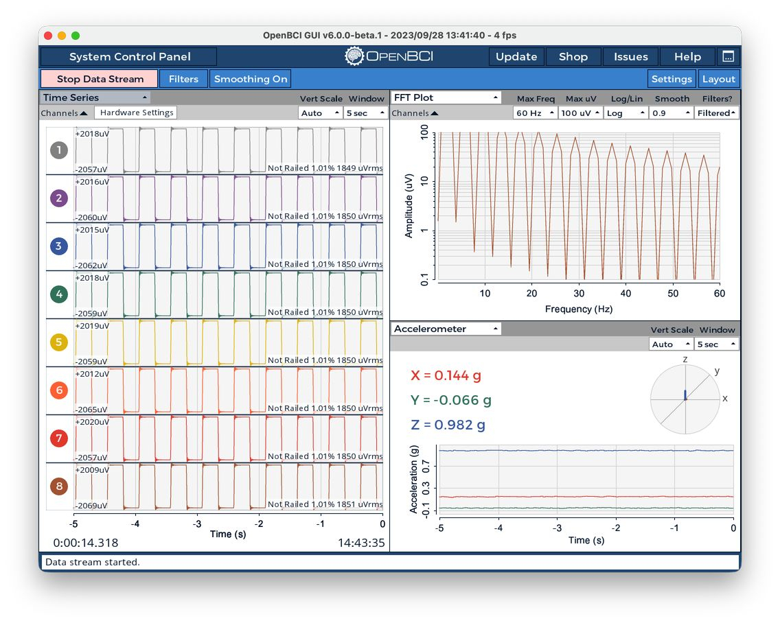Open the Filters button
Image resolution: width=780 pixels, height=623 pixels.
coord(183,79)
